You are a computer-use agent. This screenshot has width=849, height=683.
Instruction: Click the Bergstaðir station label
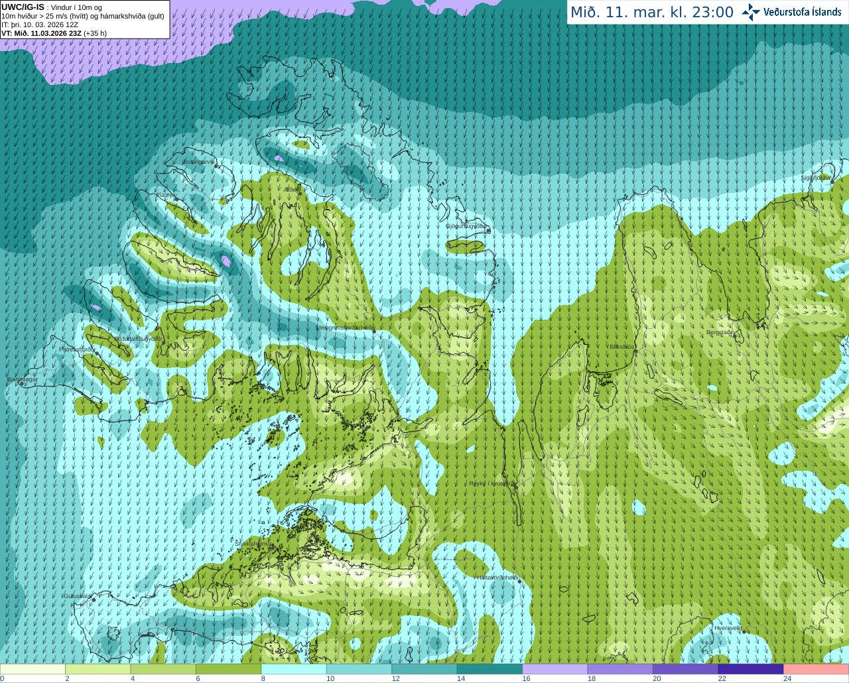pos(721,332)
